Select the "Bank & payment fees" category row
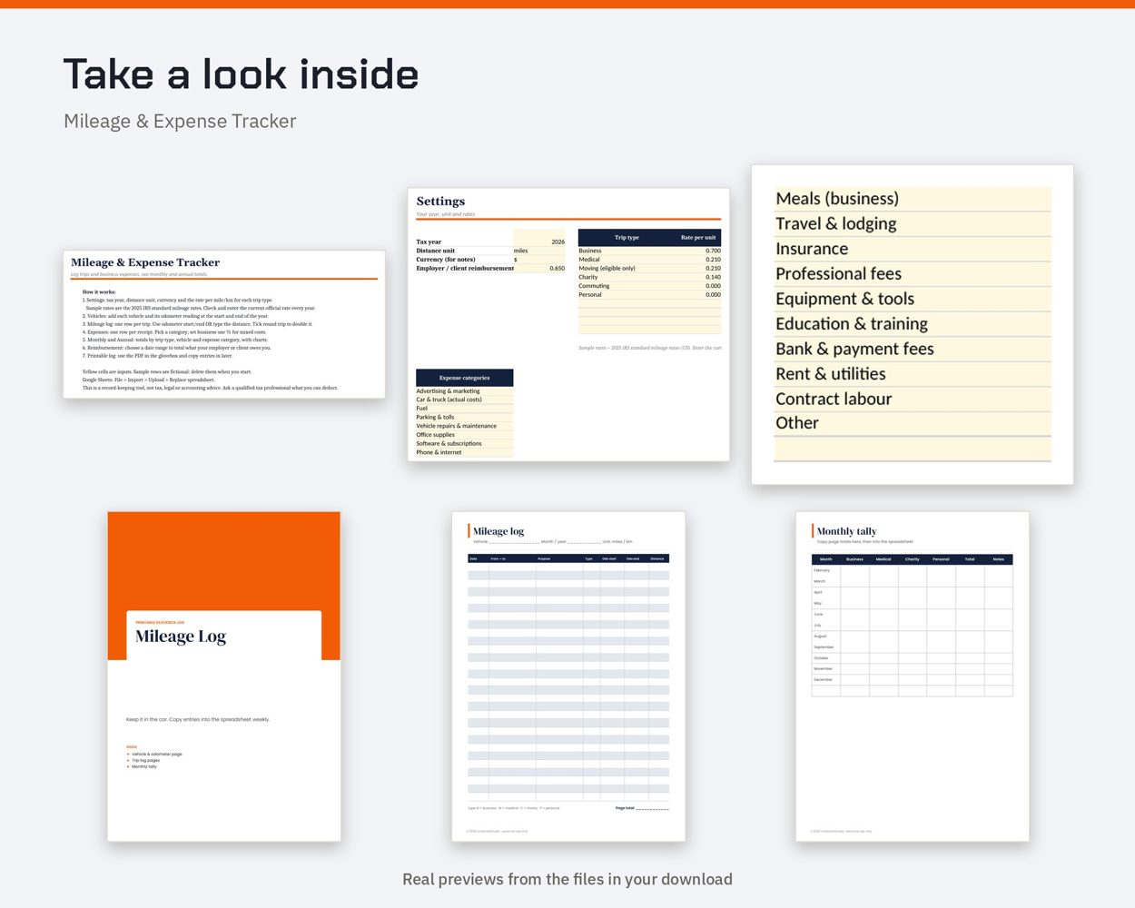 click(913, 349)
